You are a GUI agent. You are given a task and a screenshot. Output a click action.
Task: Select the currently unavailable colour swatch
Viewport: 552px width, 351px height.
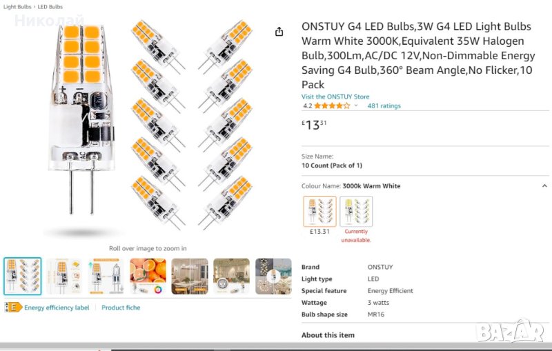coord(356,211)
